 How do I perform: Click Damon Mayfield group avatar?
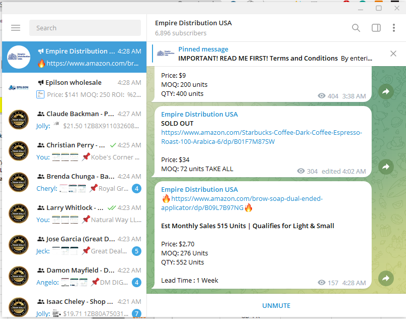coord(19,276)
